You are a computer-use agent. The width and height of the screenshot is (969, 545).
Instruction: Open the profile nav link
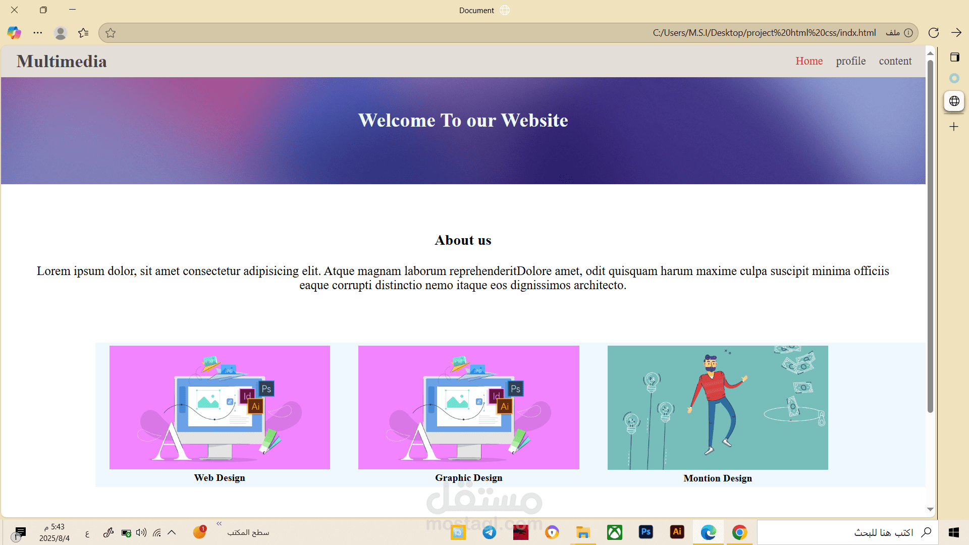click(851, 61)
